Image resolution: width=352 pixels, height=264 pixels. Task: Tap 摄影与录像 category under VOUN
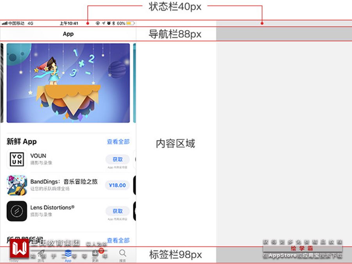coord(41,163)
